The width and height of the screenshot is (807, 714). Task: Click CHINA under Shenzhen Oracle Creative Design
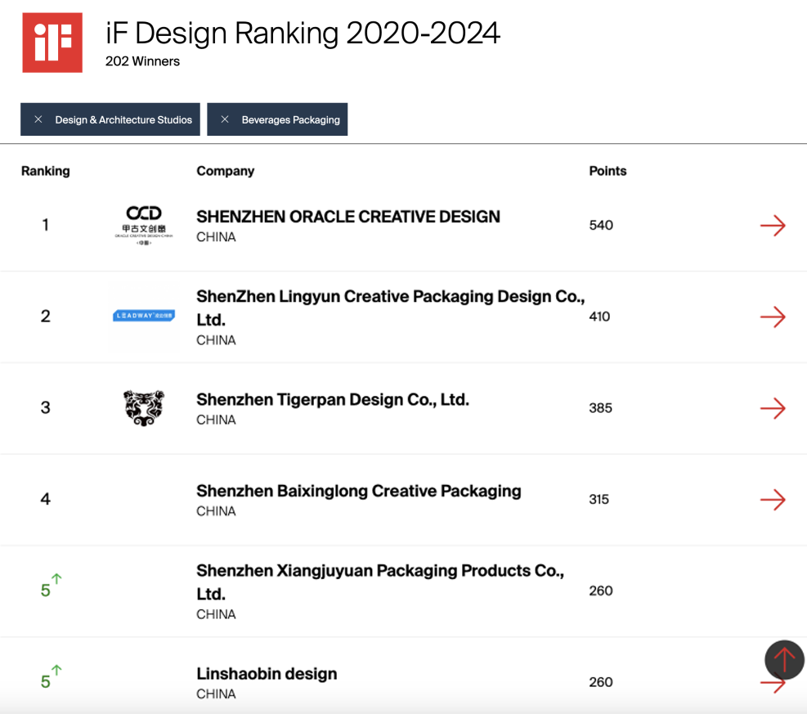coord(216,237)
